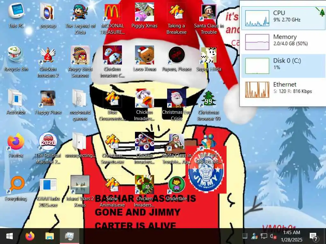Open Island Wars 2 Xmas shortcut
Screen dimensions: 326x244
pyautogui.click(x=80, y=192)
